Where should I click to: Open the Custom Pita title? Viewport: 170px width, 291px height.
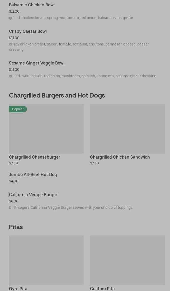pos(102,289)
